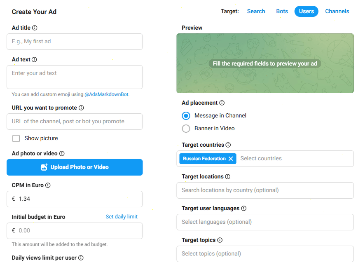358x265 pixels.
Task: Open Target user languages selector
Action: click(x=265, y=222)
